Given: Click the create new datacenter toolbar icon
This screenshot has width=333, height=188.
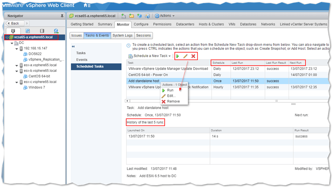Looking at the screenshot, I should [x=124, y=16].
